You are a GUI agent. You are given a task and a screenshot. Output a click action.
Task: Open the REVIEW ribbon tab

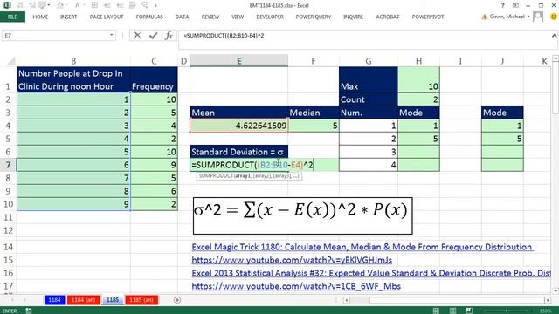click(210, 17)
